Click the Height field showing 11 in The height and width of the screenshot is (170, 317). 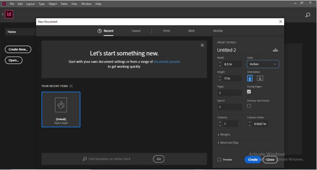[232, 78]
